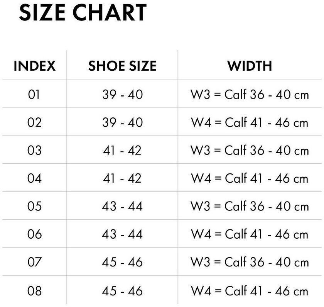This screenshot has height=307, width=324.
Task: Choose the W4 calf width in row 06
Action: 250,234
